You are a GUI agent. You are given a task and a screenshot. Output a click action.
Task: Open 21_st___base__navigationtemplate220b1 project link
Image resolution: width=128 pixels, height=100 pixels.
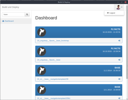pos(54,98)
